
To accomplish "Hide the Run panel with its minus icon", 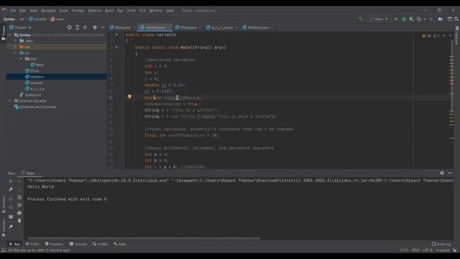I will pos(450,173).
